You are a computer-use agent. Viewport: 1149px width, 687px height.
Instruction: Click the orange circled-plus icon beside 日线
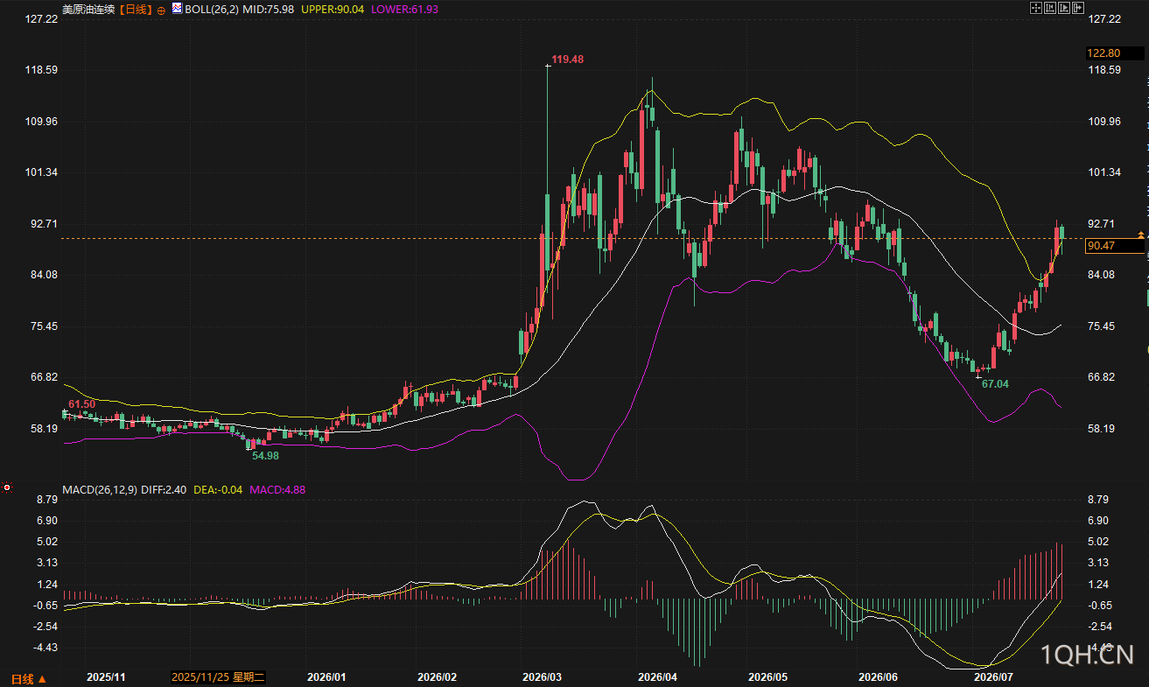coord(161,10)
